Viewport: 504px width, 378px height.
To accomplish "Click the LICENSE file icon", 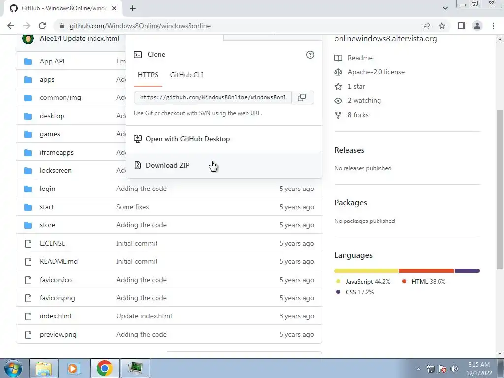I will coord(28,244).
